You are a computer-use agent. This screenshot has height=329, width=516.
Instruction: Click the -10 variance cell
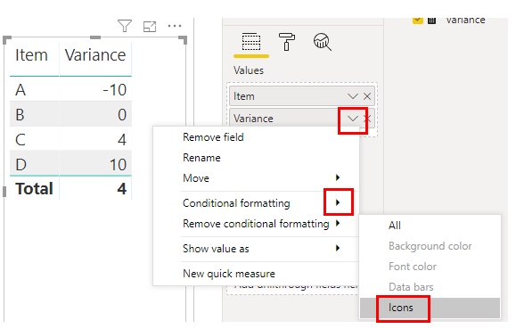tap(114, 90)
